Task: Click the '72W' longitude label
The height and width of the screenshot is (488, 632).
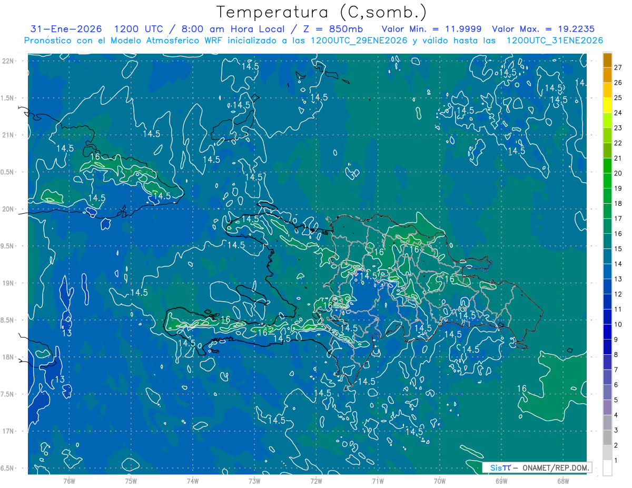Action: [x=316, y=481]
